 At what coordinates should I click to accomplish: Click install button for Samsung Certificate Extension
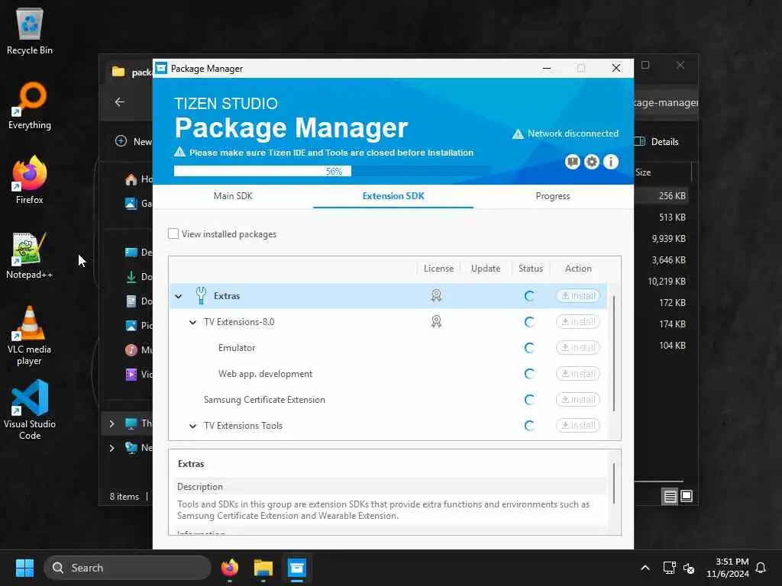578,399
